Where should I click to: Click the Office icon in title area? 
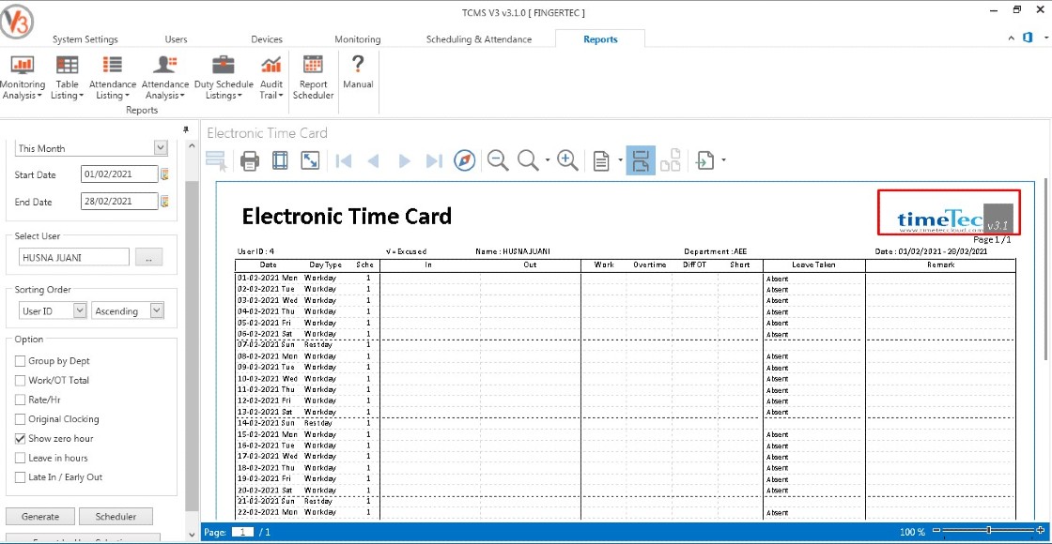click(x=1028, y=38)
